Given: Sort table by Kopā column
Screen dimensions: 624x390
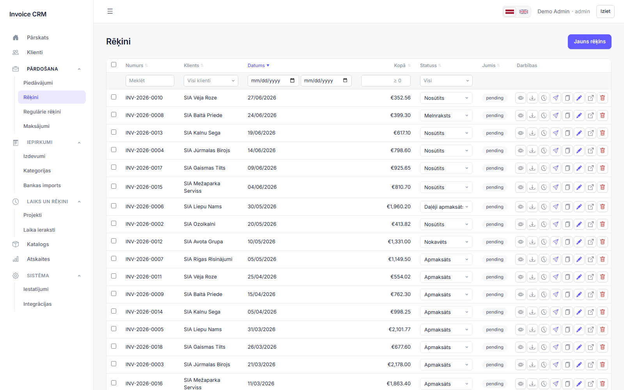Looking at the screenshot, I should pyautogui.click(x=402, y=66).
